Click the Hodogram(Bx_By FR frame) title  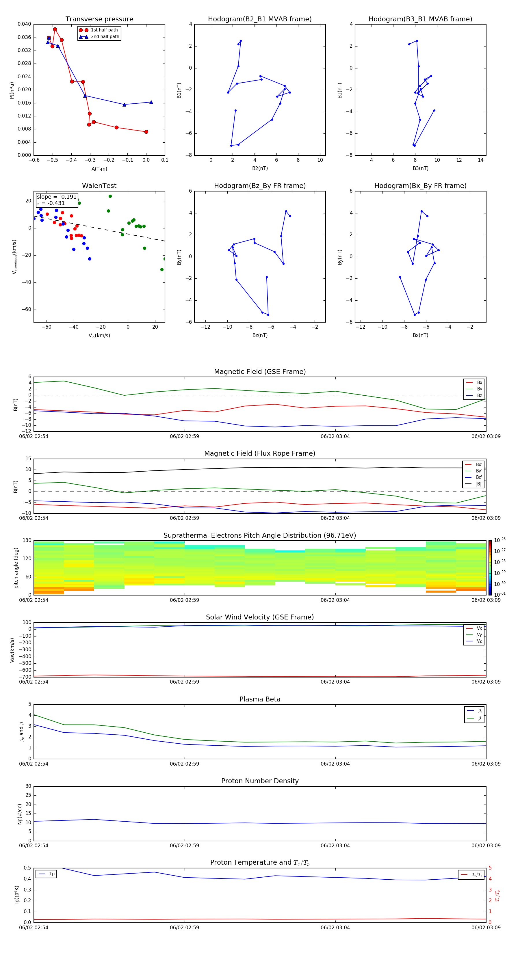coord(420,186)
